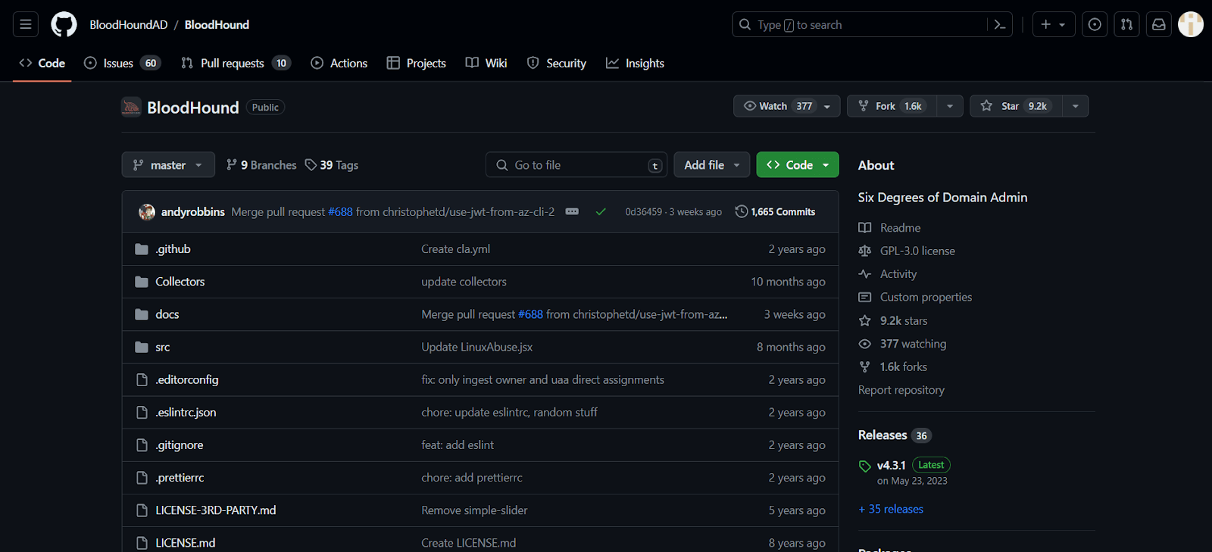
Task: Open the green Code clone dropdown
Action: pos(798,165)
